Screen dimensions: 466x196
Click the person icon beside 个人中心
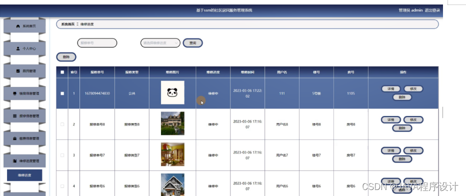pyautogui.click(x=18, y=48)
